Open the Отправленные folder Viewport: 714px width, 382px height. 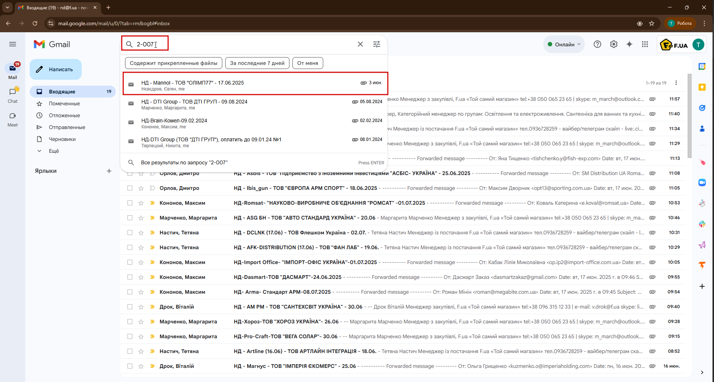67,127
